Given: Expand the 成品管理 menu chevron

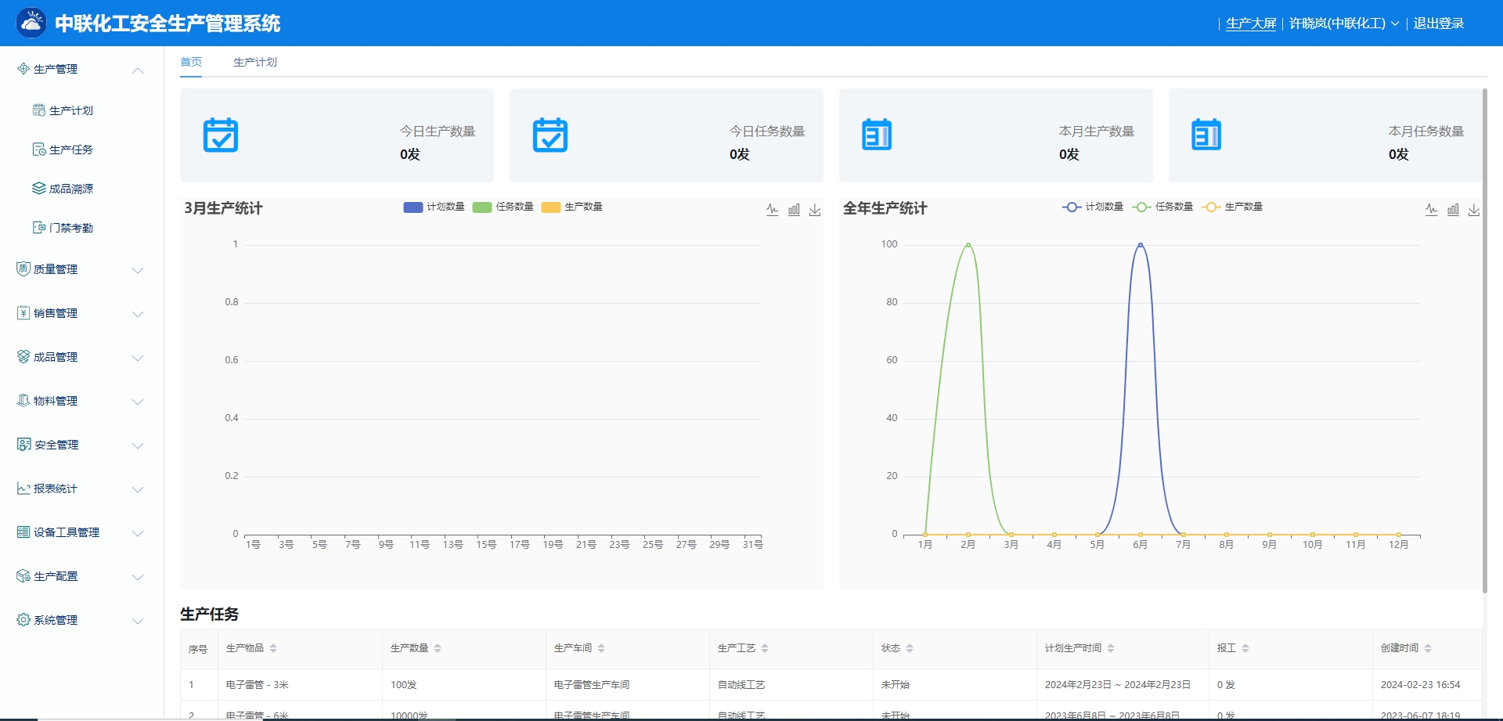Looking at the screenshot, I should [x=138, y=359].
